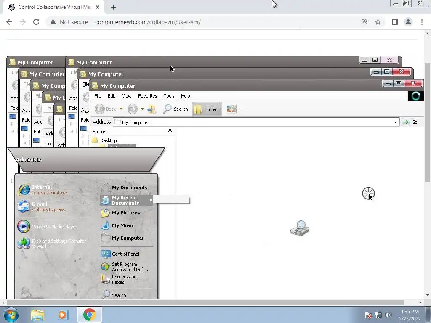
Task: Open Files and Settings Transfer Wizard
Action: (52, 244)
